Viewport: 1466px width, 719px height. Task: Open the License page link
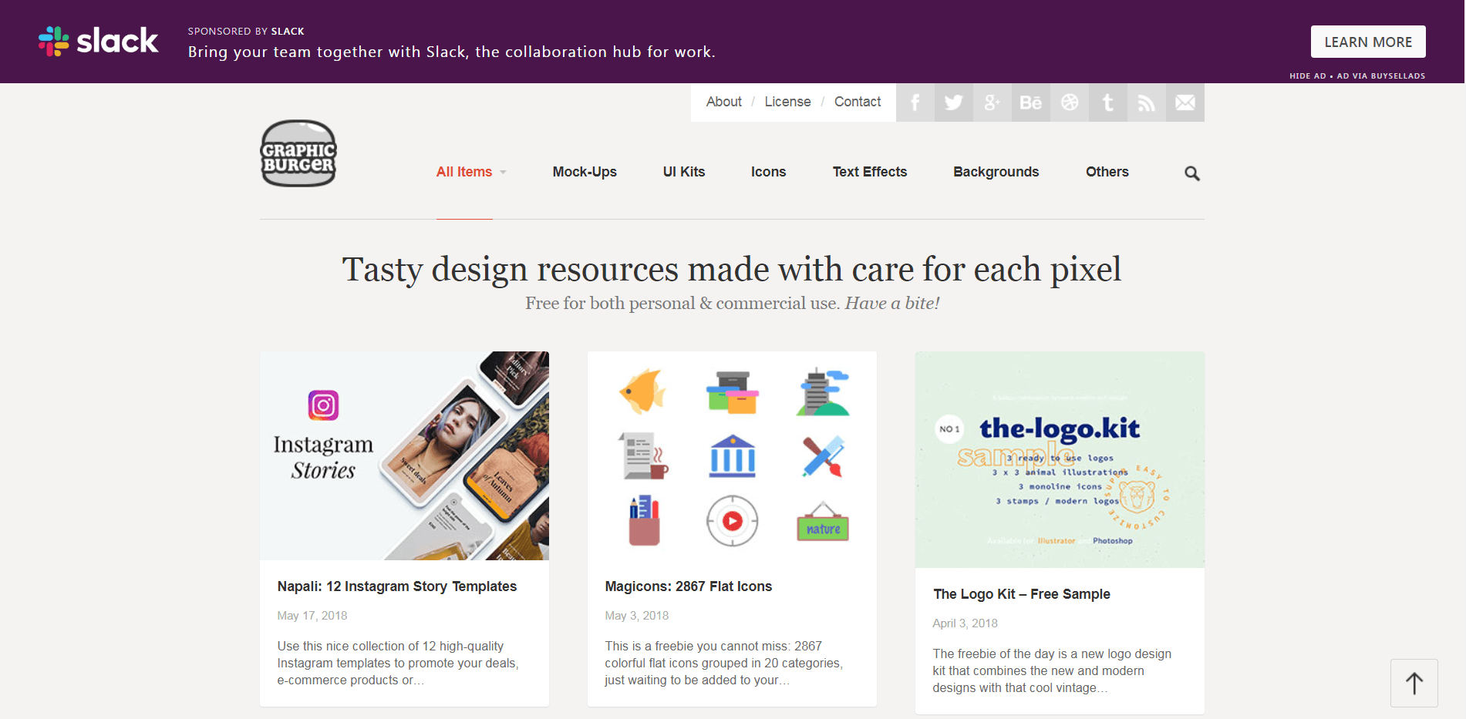(787, 102)
